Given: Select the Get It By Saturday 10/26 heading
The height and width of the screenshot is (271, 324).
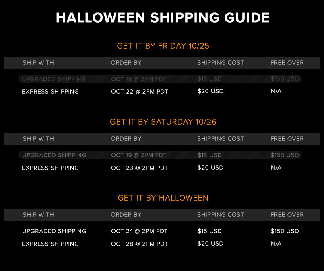Looking at the screenshot, I should pyautogui.click(x=163, y=122).
